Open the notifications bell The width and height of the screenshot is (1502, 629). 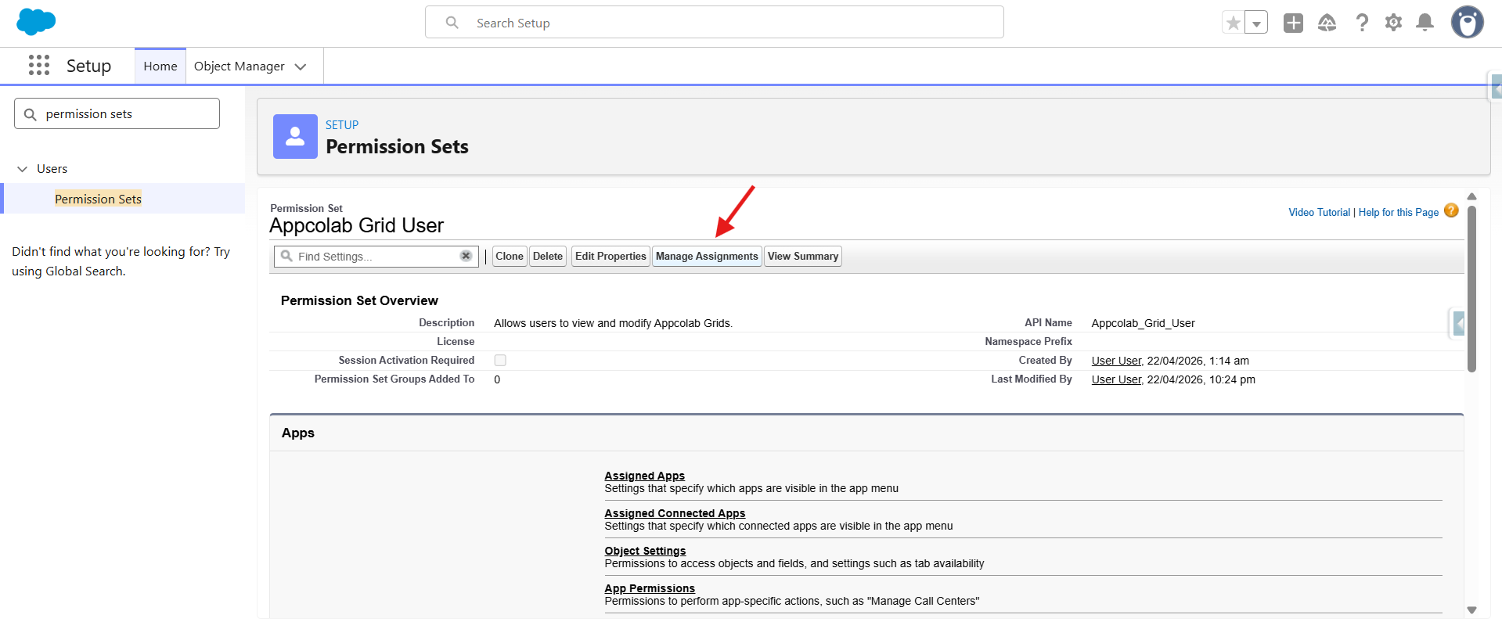(1425, 23)
